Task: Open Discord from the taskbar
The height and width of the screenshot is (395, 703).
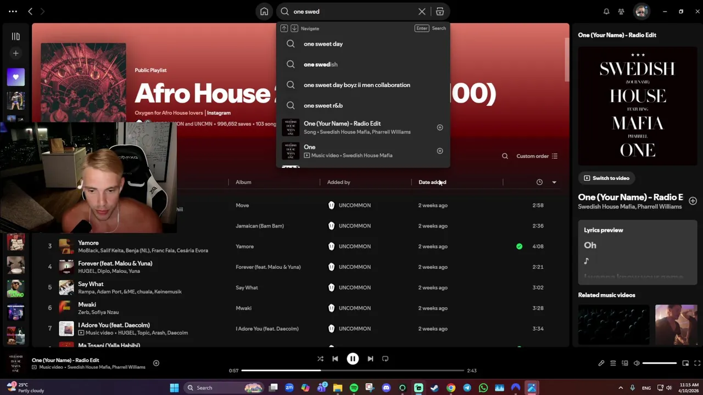Action: (386, 388)
